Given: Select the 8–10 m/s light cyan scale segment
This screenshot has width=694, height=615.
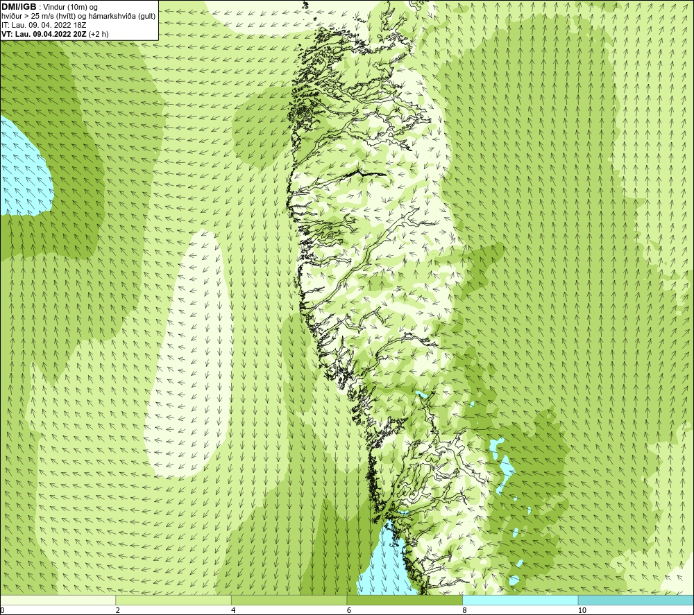Looking at the screenshot, I should pos(520,600).
